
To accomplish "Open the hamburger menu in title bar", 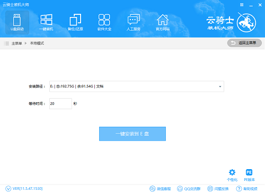I will (x=242, y=5).
